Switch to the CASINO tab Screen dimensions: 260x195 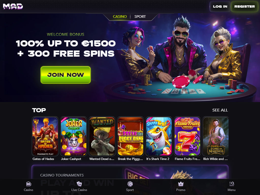coord(120,17)
